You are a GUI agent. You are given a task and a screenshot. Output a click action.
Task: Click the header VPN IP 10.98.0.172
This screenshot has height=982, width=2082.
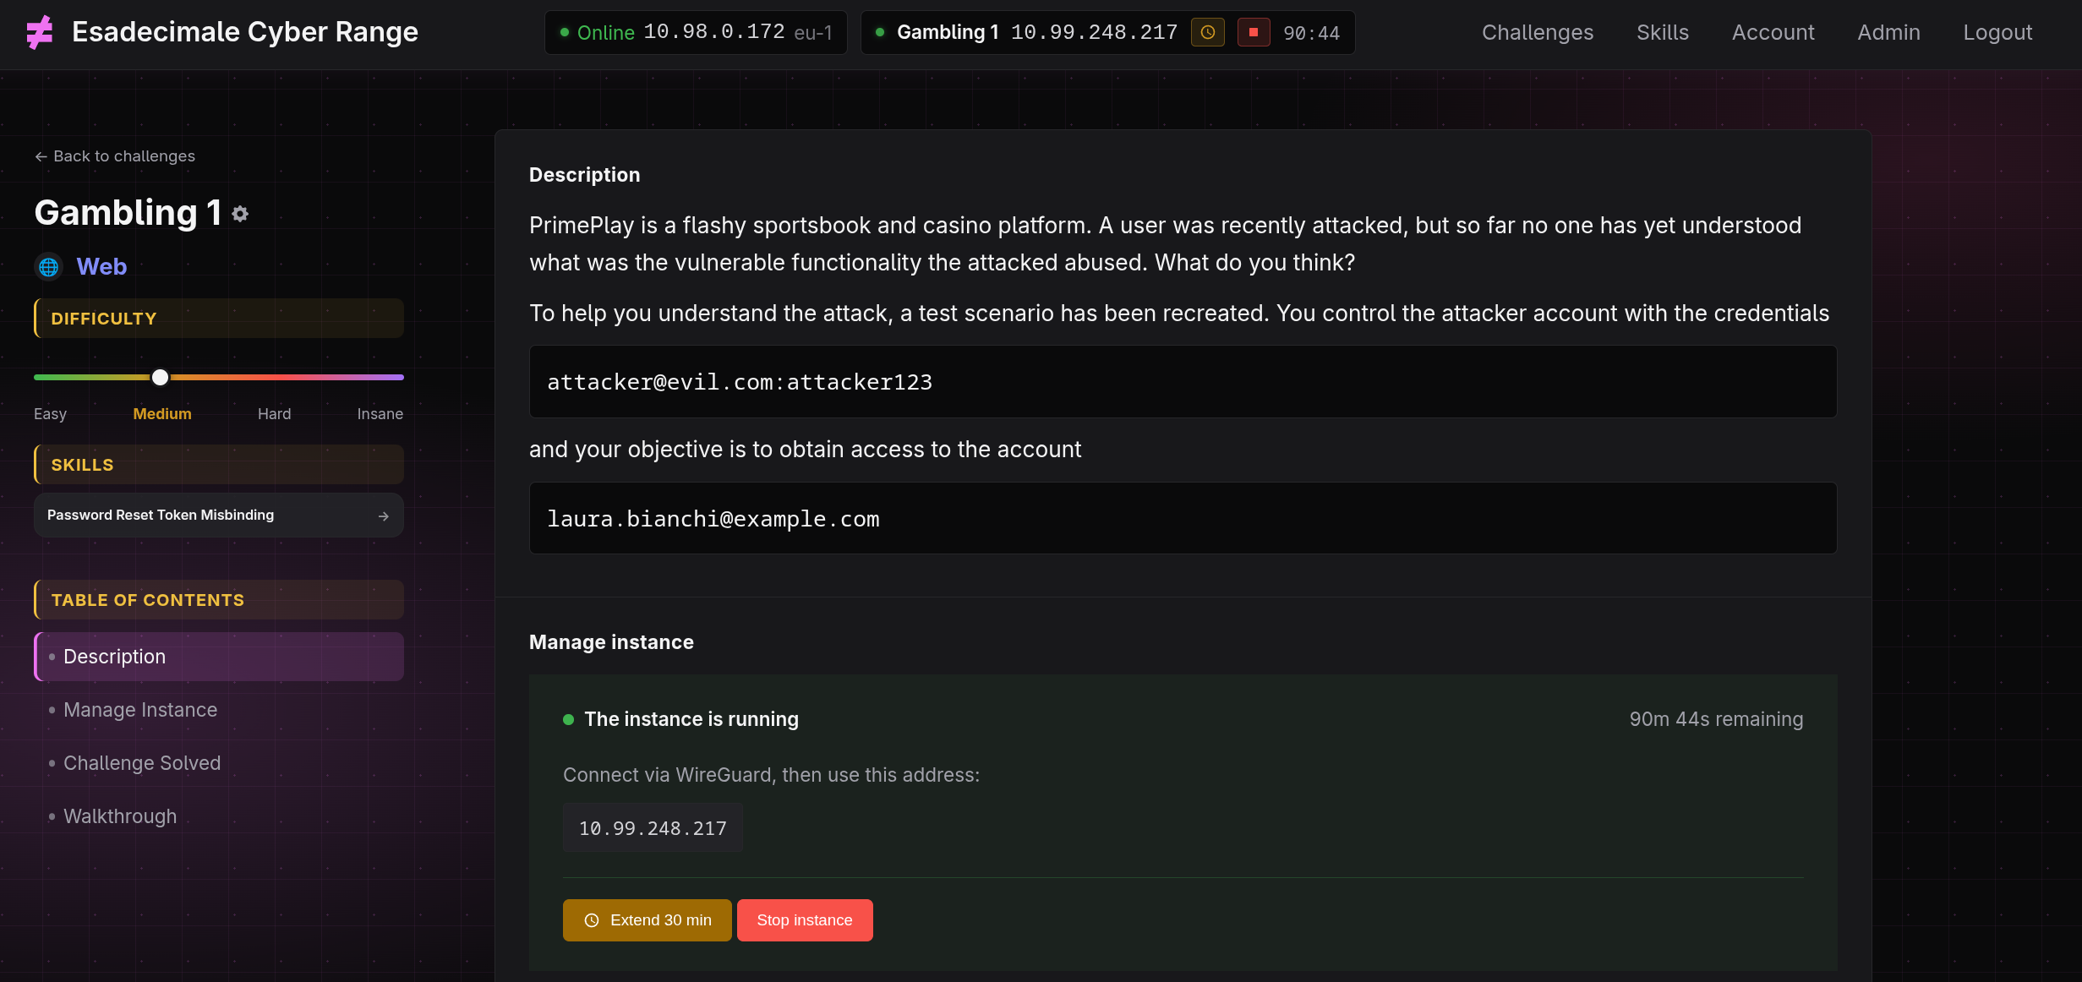pos(714,32)
